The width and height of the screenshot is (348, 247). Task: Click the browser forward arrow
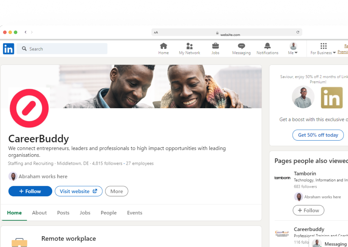click(32, 32)
